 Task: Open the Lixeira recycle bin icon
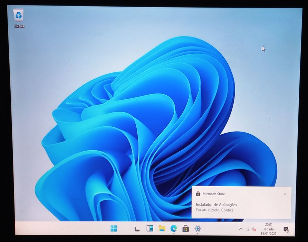point(19,18)
